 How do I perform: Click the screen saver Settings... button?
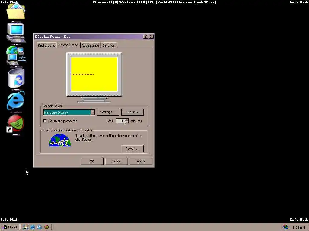(108, 112)
